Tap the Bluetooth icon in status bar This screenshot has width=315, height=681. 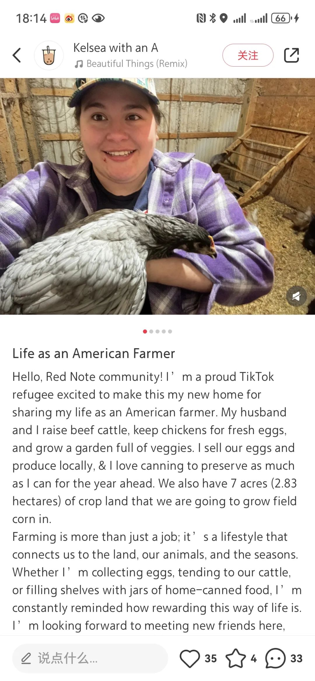coord(213,18)
